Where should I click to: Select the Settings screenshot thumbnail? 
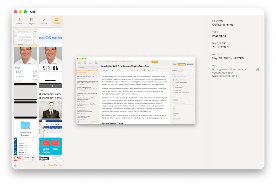coord(25,74)
